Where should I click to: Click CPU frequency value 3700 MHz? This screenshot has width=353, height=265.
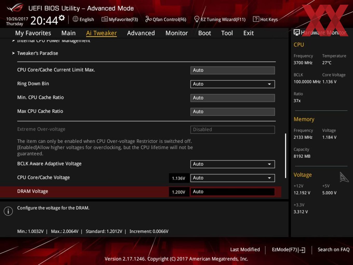[303, 63]
